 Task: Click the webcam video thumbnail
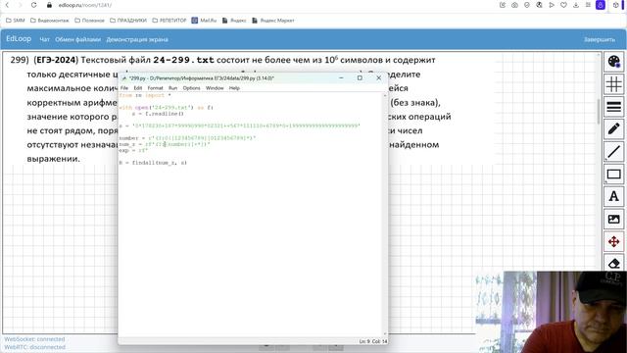coord(551,312)
